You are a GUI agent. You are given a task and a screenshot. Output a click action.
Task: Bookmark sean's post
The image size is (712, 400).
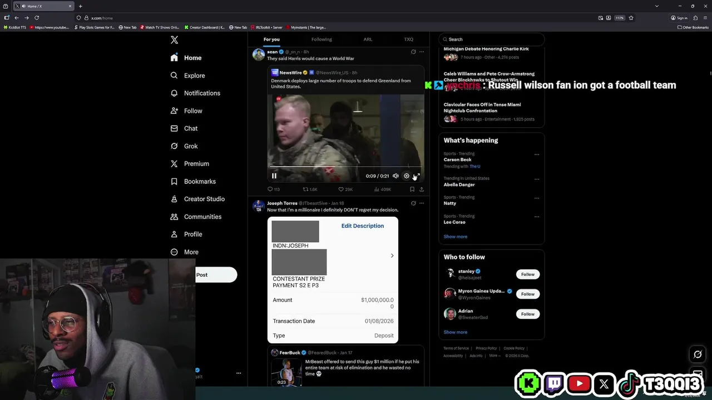412,189
